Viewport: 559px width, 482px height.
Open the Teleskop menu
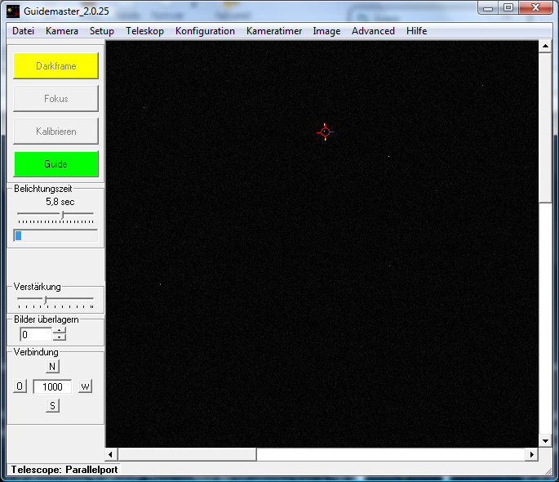(144, 31)
